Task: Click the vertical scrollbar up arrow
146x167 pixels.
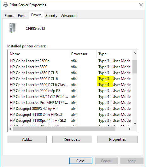Action: 135,53
